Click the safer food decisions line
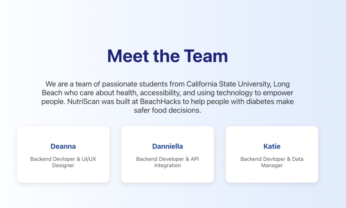 click(167, 110)
